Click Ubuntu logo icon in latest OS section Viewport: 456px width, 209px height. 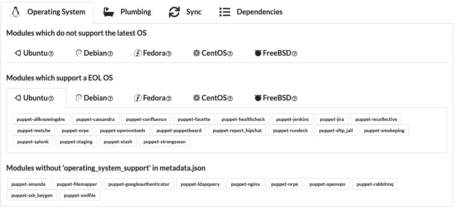[x=18, y=53]
